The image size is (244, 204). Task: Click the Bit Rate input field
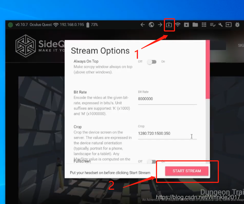pyautogui.click(x=167, y=99)
